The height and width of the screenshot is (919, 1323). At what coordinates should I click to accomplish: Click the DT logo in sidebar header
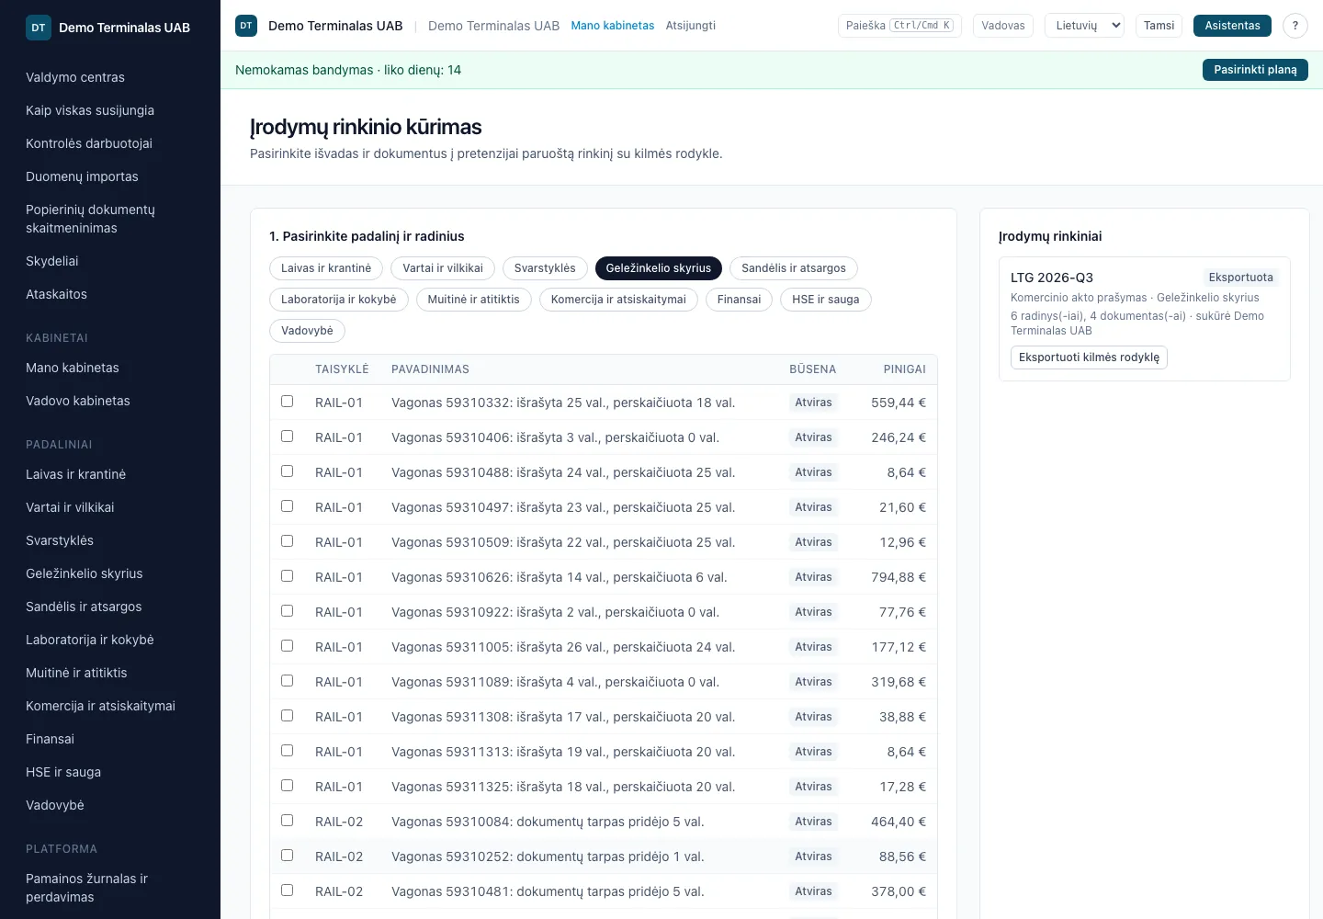[39, 28]
